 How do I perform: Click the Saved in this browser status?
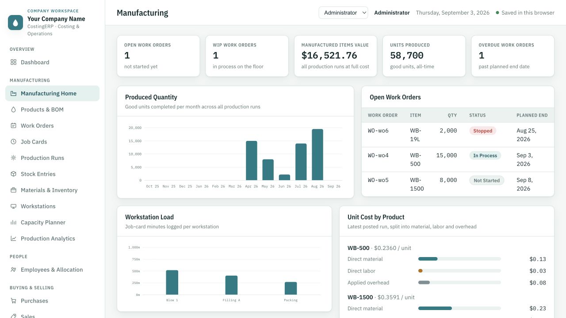[525, 13]
